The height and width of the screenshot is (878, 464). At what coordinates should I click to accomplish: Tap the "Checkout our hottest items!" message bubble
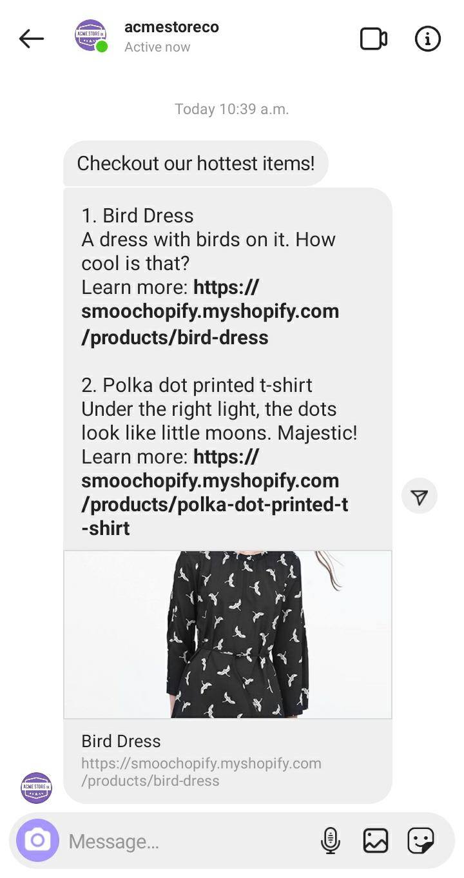click(195, 163)
